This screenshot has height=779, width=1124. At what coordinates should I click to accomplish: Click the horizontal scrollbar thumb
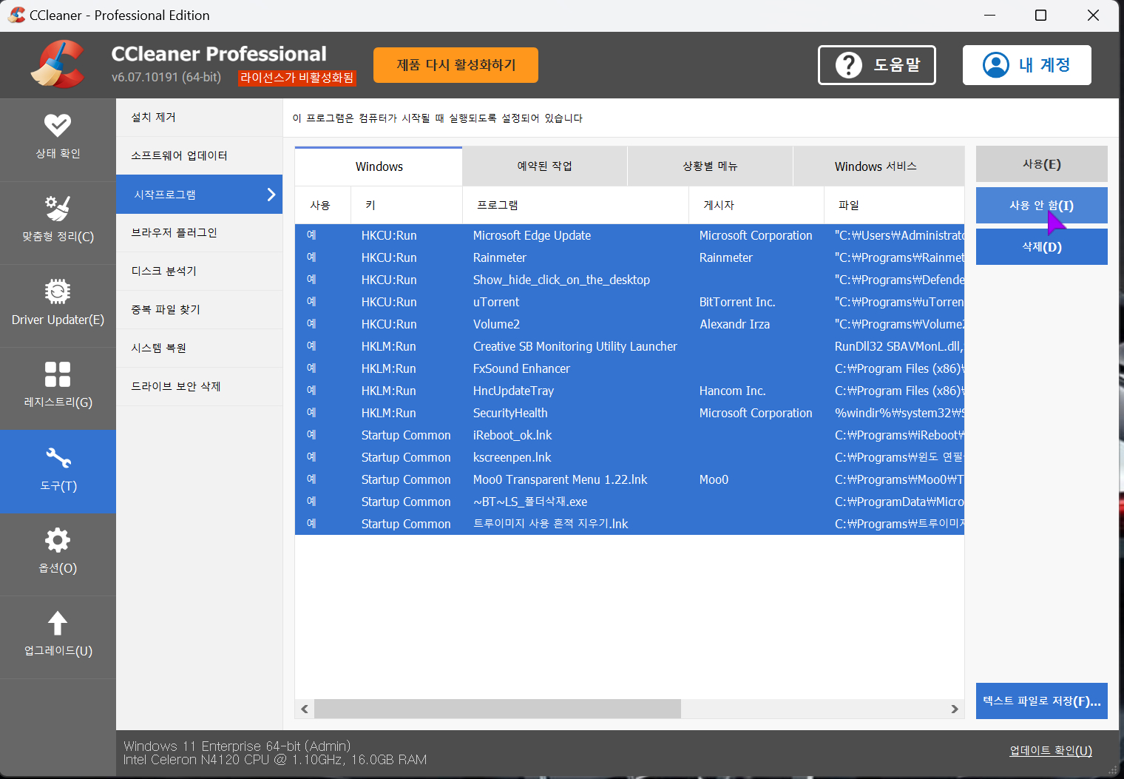pos(498,709)
